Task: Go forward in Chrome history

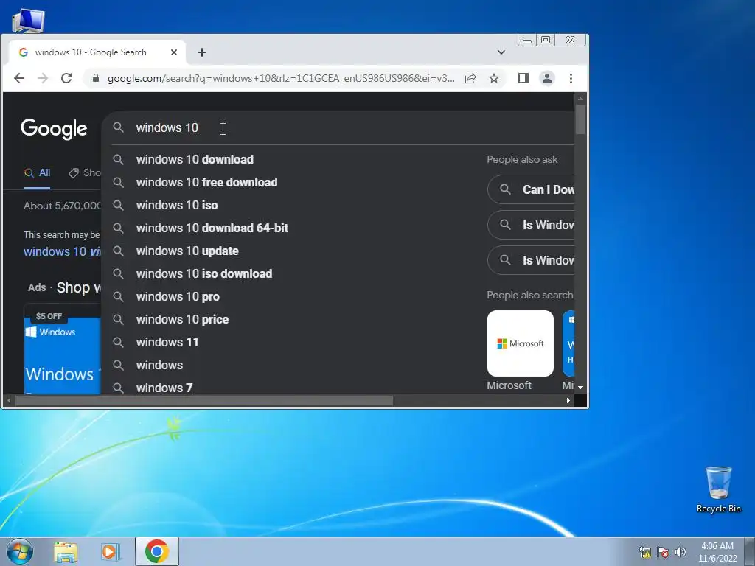Action: 43,78
